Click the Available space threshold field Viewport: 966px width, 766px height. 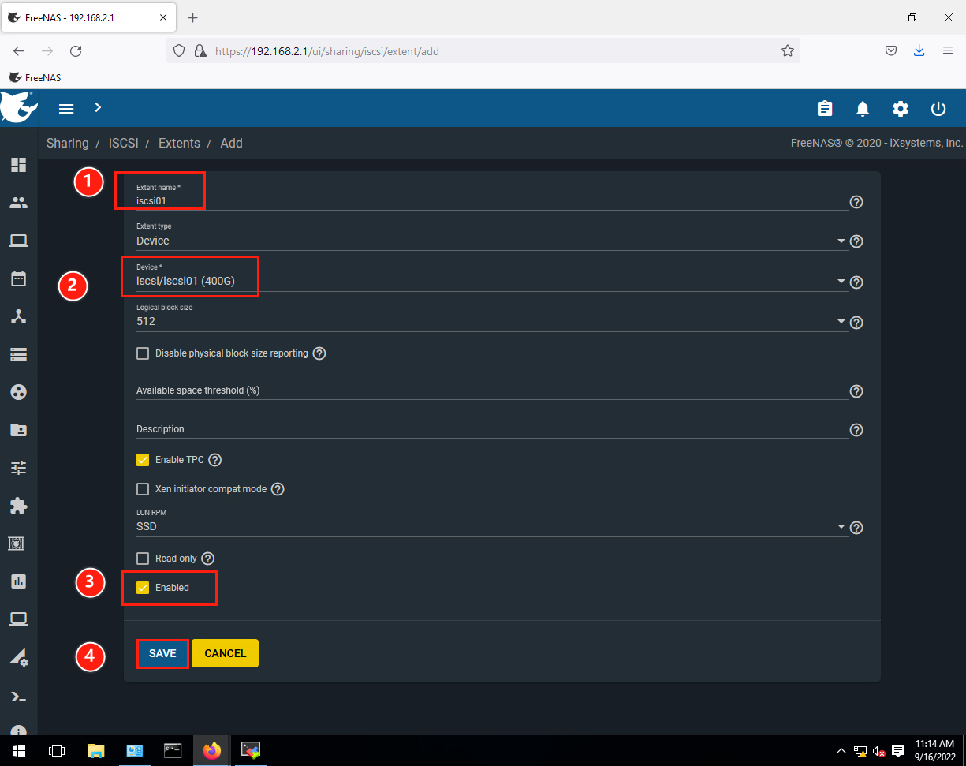click(x=492, y=390)
